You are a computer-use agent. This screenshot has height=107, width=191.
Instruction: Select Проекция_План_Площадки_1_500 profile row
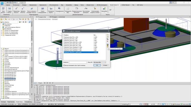[81, 51]
